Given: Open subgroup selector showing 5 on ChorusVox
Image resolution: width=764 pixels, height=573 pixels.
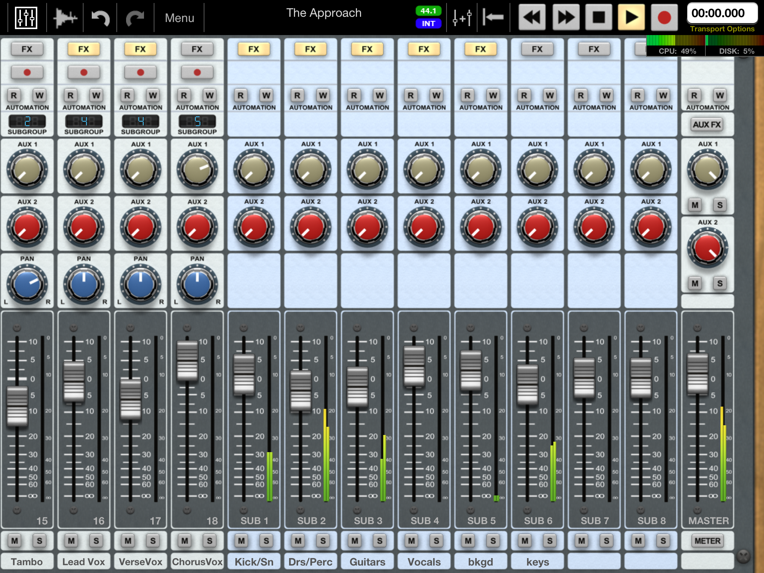Looking at the screenshot, I should 197,121.
